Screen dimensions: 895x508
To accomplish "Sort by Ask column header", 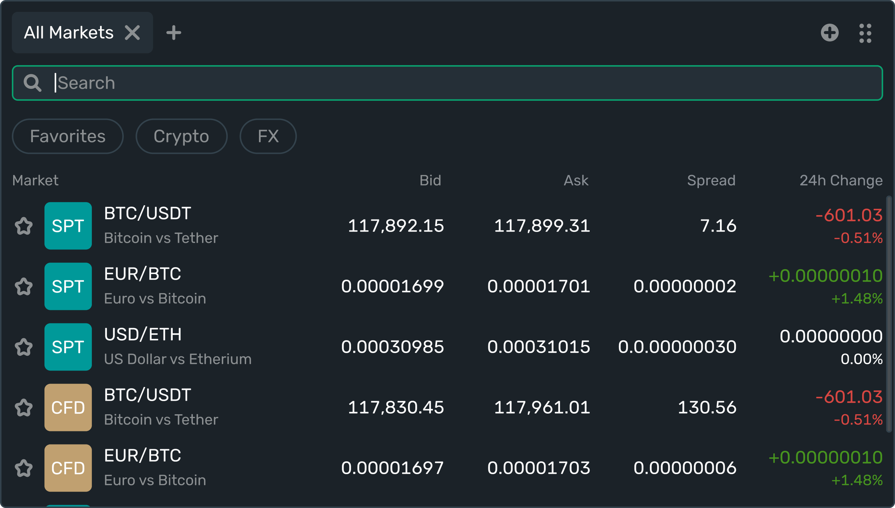I will pos(576,180).
